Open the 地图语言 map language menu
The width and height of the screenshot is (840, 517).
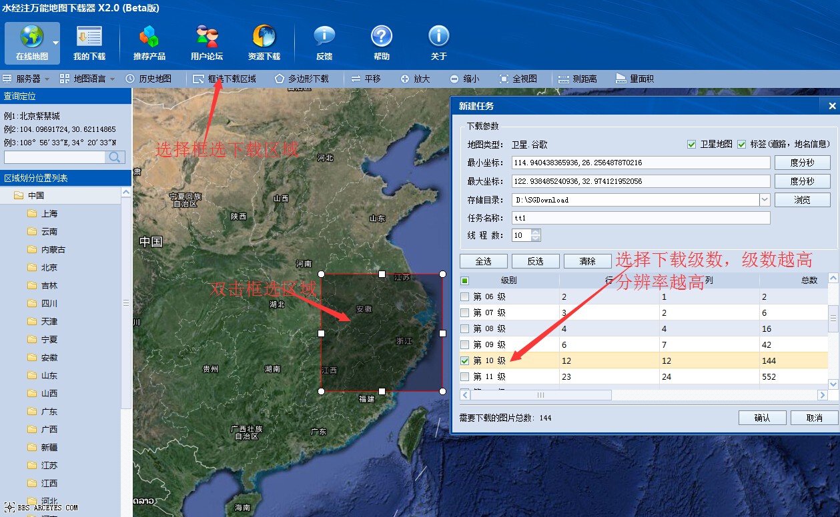click(87, 79)
